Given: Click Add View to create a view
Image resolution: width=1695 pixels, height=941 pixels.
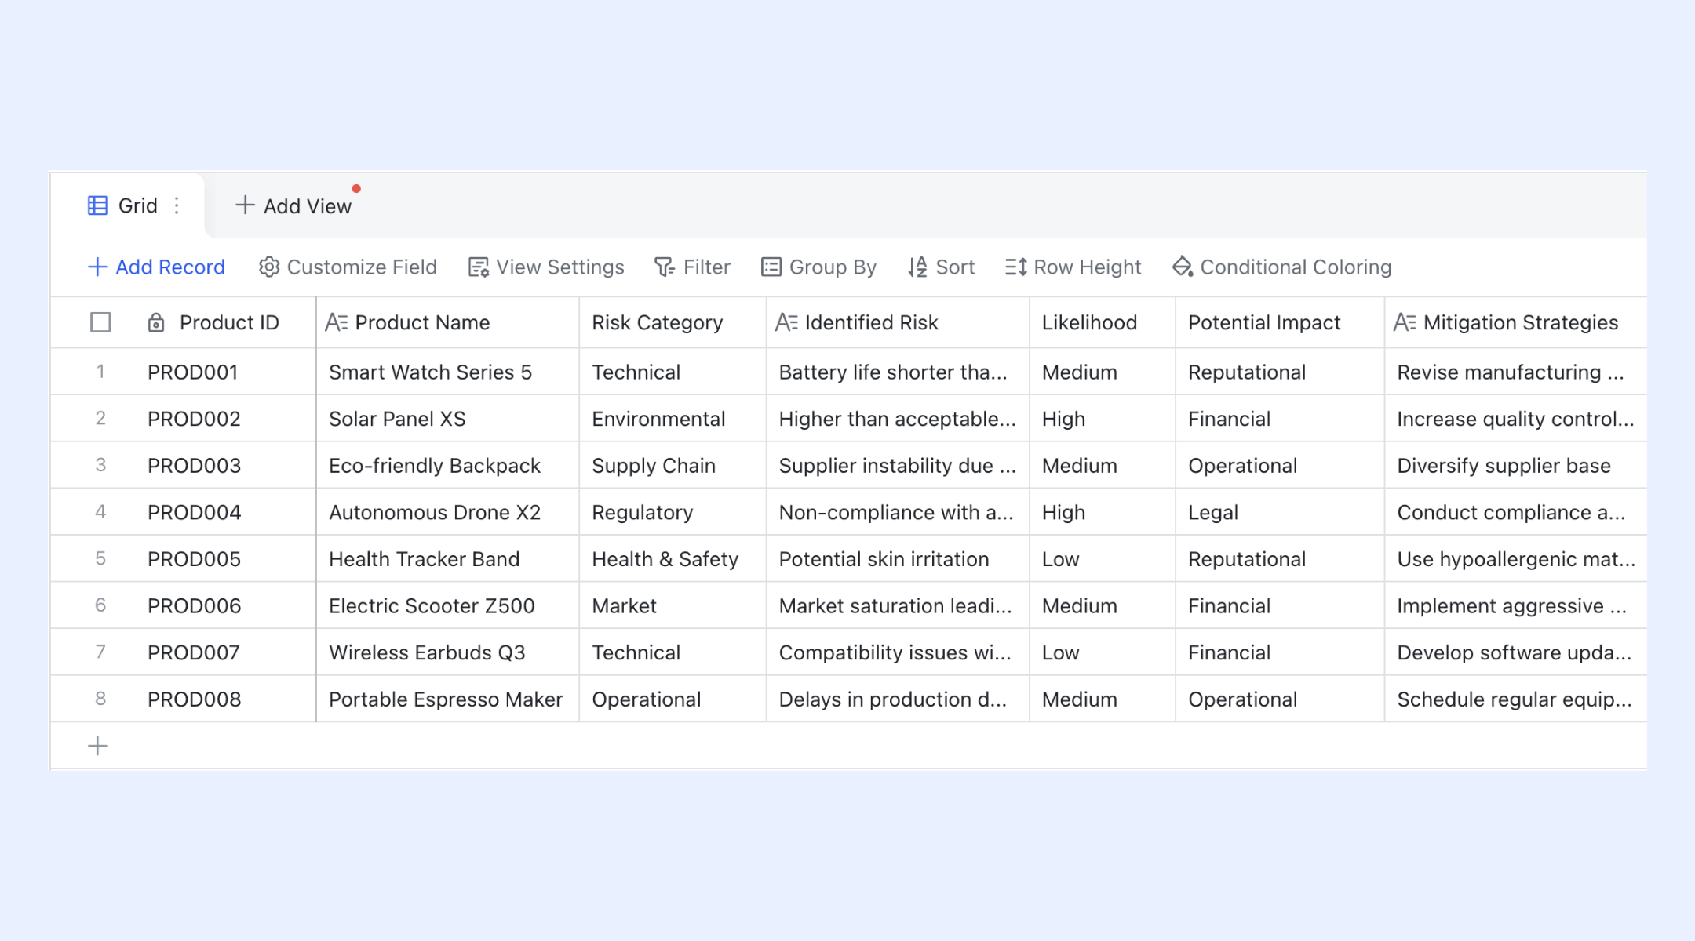Looking at the screenshot, I should pyautogui.click(x=293, y=206).
